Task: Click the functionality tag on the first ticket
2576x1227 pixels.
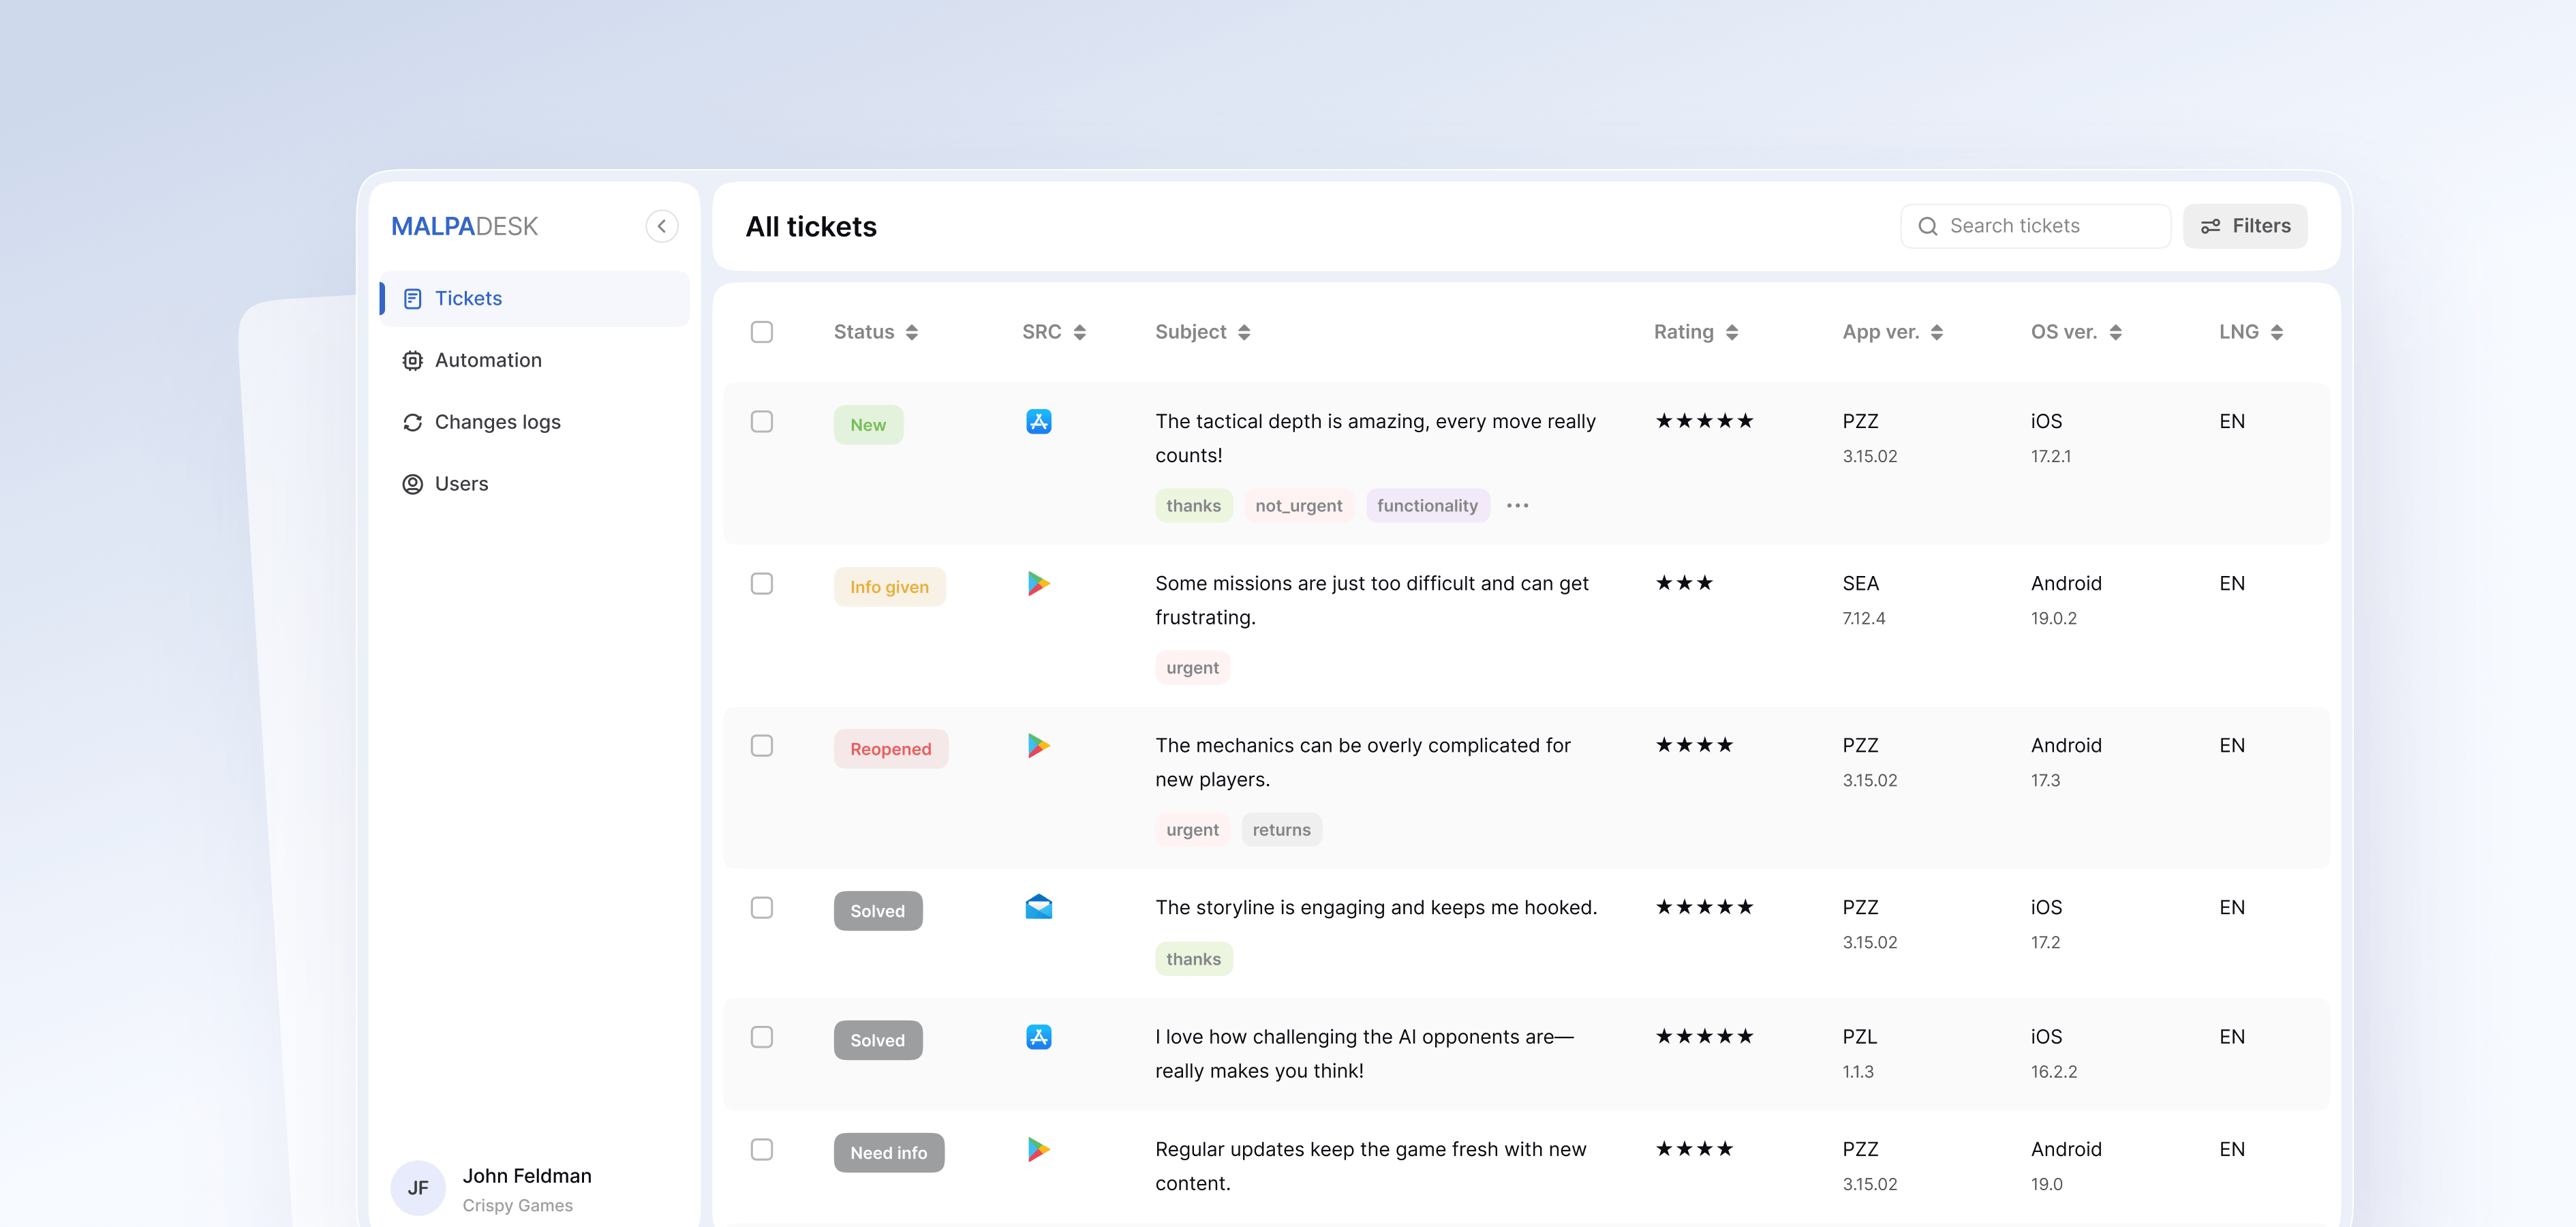Action: pyautogui.click(x=1427, y=506)
